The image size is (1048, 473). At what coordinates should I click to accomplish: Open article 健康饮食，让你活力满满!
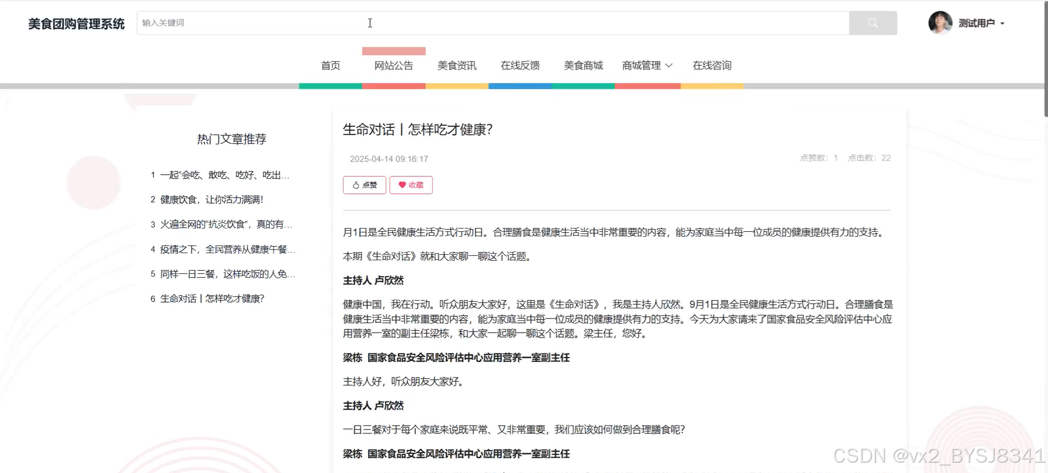pos(212,200)
